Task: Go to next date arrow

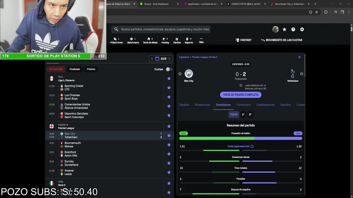Action: pos(169,59)
